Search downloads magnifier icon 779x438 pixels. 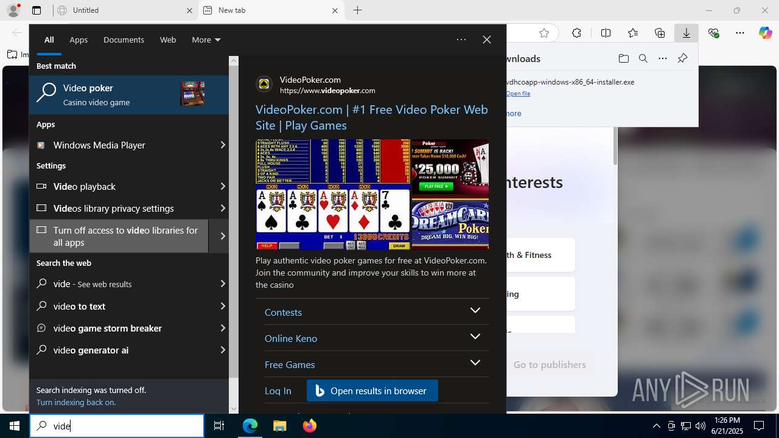(x=643, y=58)
